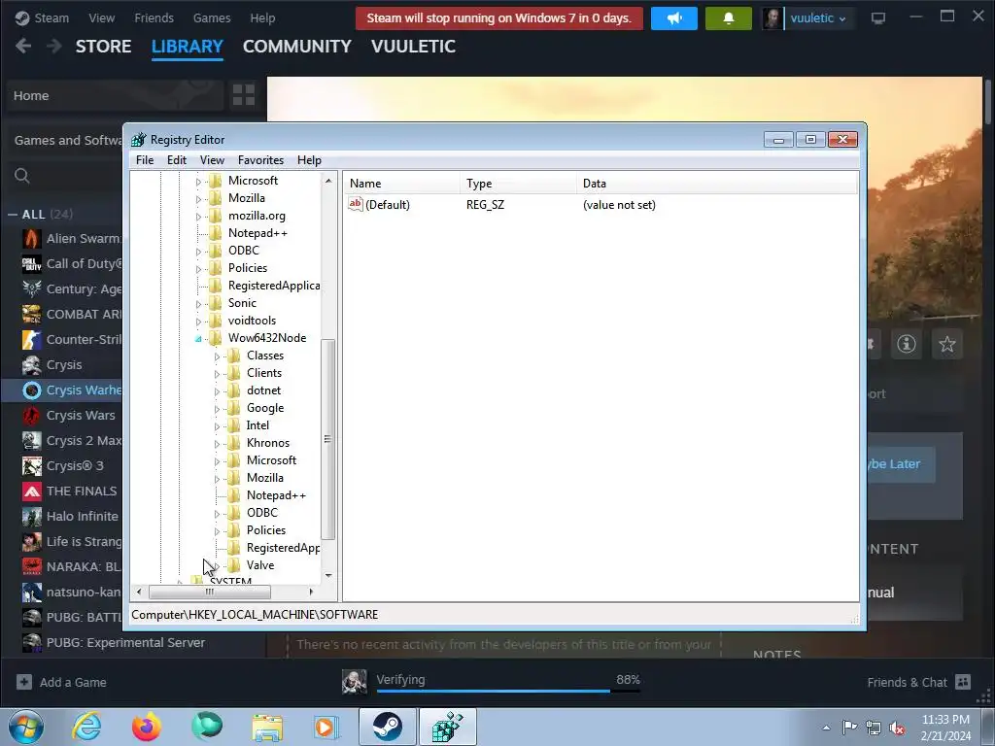995x746 pixels.
Task: Expand the Sonic registry key
Action: [x=198, y=304]
